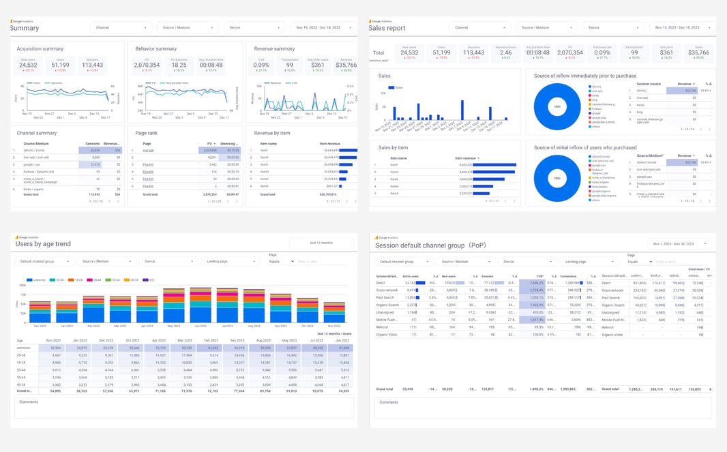This screenshot has width=727, height=452.
Task: Next page arrow in Session source revenue table
Action: point(709,129)
